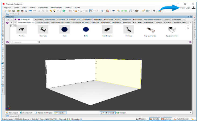Click the purple star favorites icon

click(x=15, y=20)
